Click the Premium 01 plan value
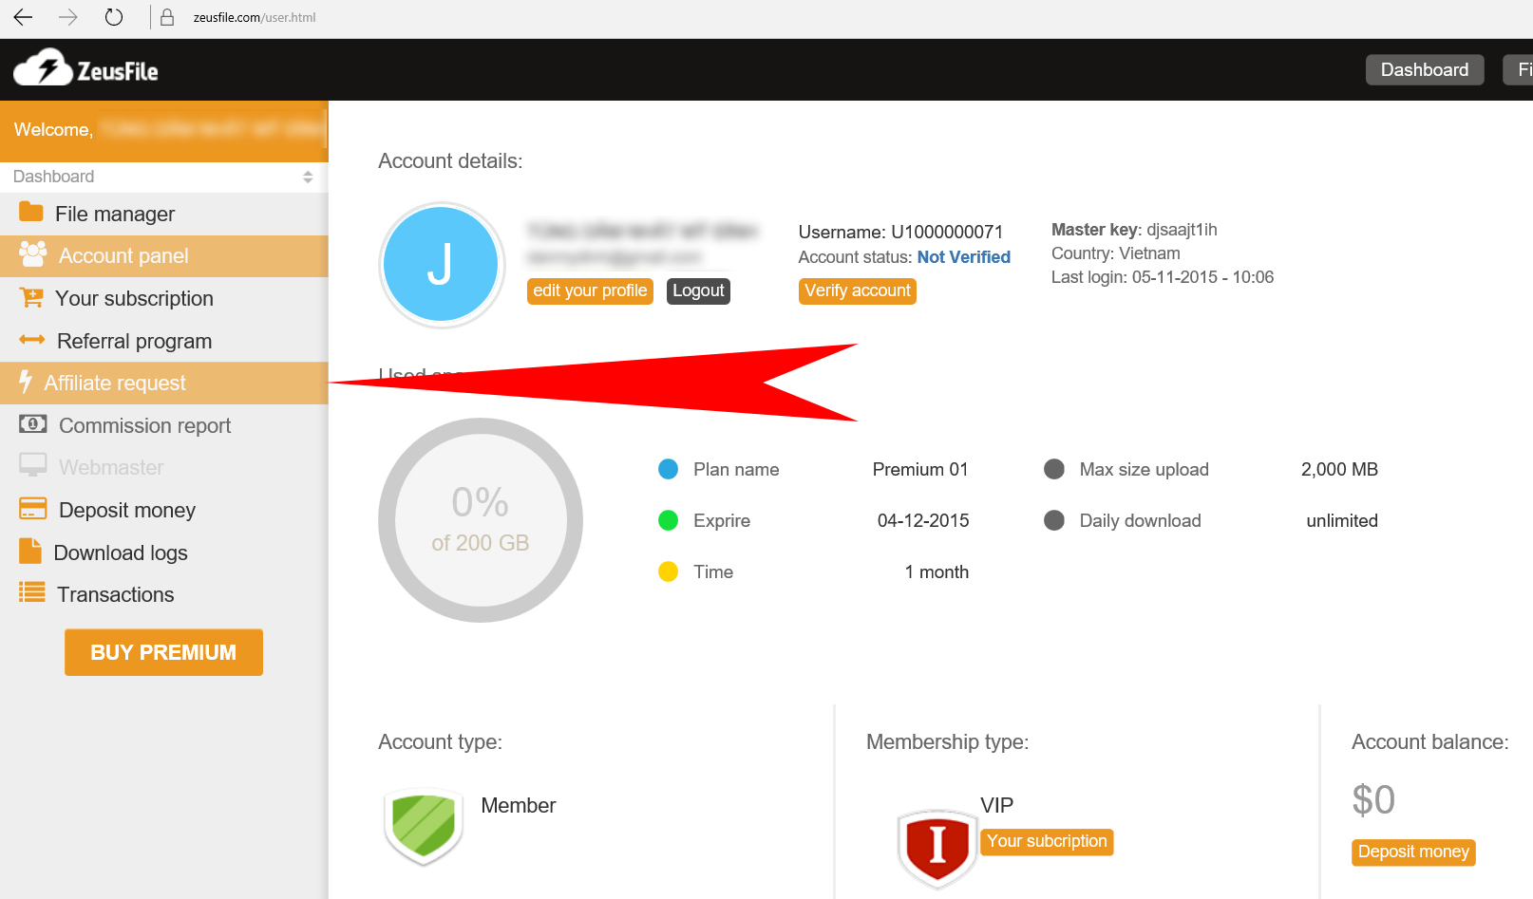This screenshot has width=1533, height=899. click(920, 469)
